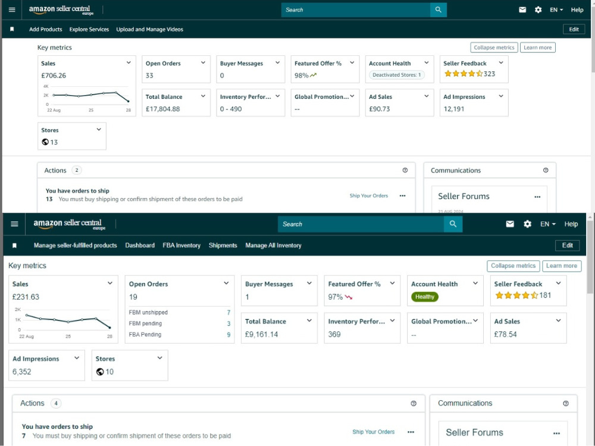The height and width of the screenshot is (446, 595).
Task: Click search magnifier button in bottom window
Action: [453, 224]
